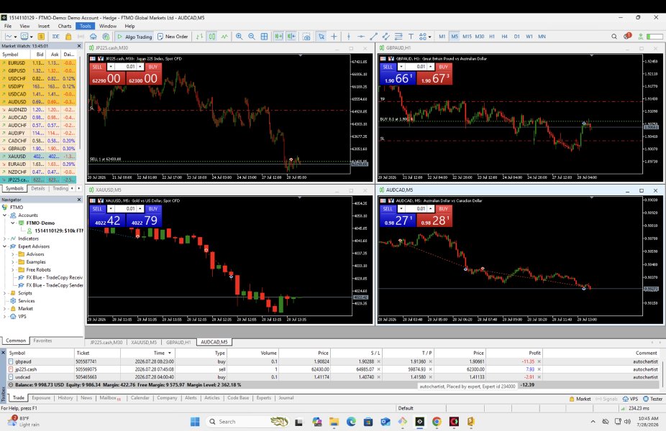Viewport: 666px width, 431px height.
Task: Toggle Algo Trading button
Action: (x=134, y=37)
